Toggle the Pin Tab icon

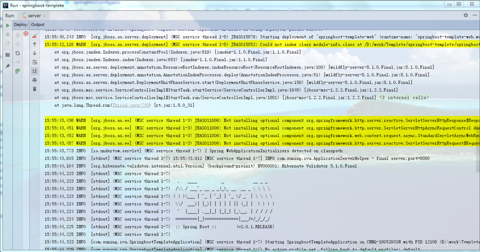7,66
